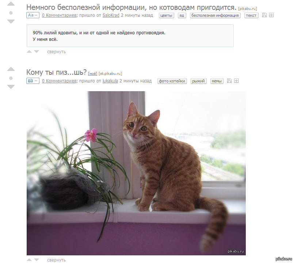Click plus icon next to 'мемы' tag

[236, 81]
